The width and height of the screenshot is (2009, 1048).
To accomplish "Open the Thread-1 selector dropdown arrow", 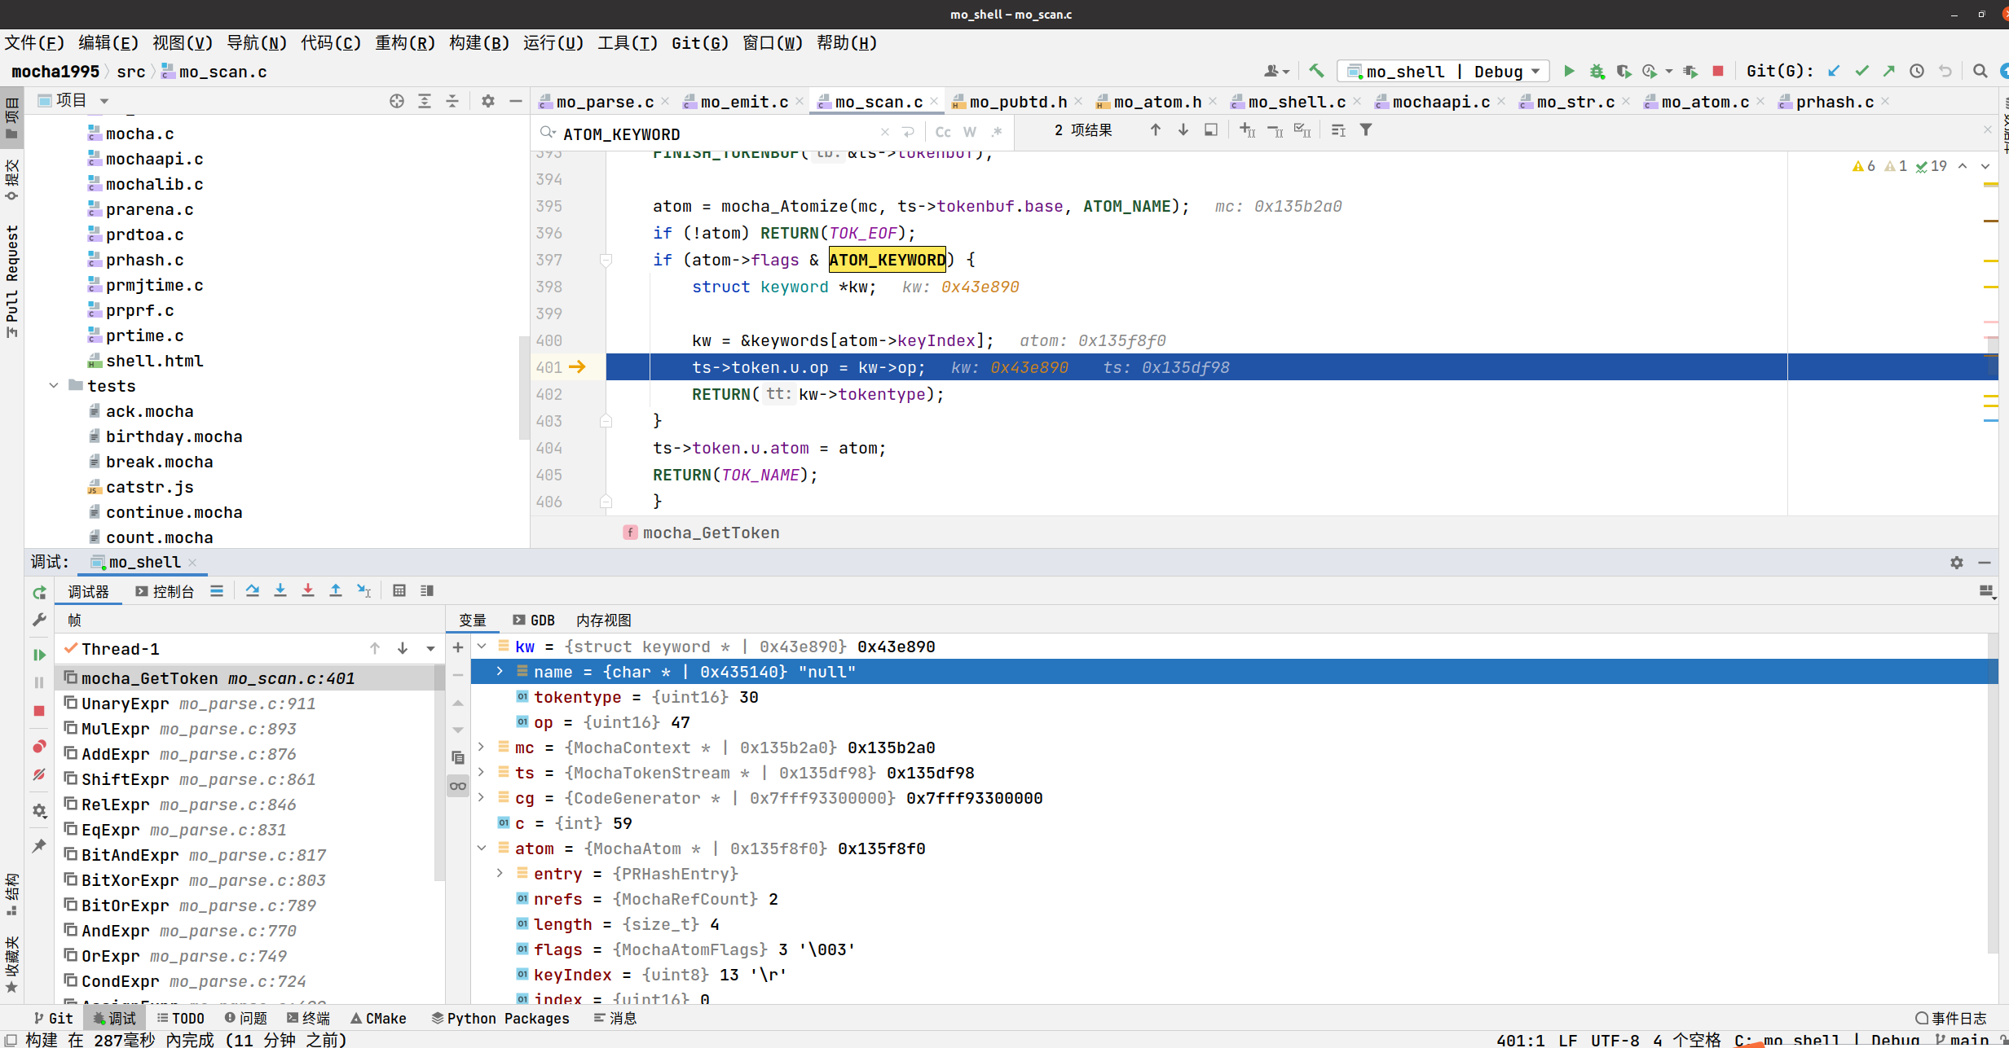I will click(430, 649).
